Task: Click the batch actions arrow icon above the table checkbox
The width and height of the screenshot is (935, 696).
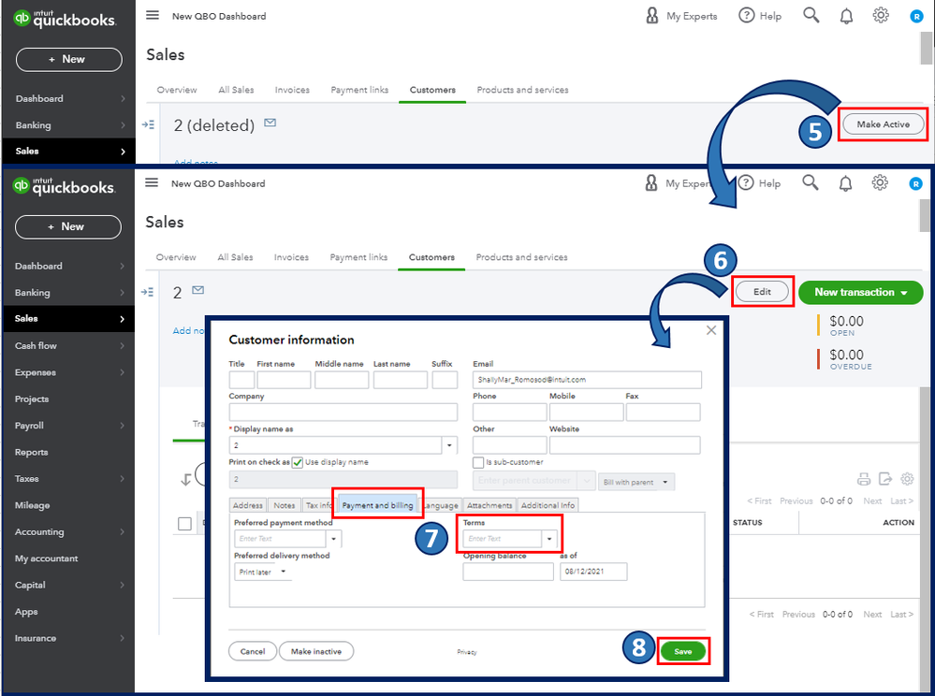Action: pyautogui.click(x=186, y=480)
